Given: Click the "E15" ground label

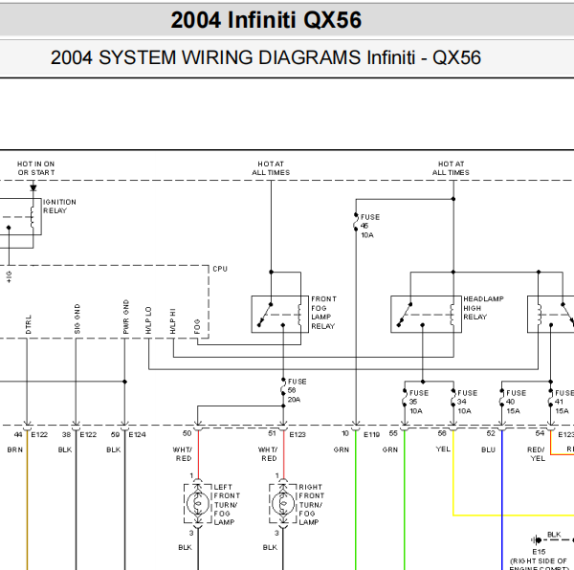Looking at the screenshot, I should pyautogui.click(x=539, y=552).
